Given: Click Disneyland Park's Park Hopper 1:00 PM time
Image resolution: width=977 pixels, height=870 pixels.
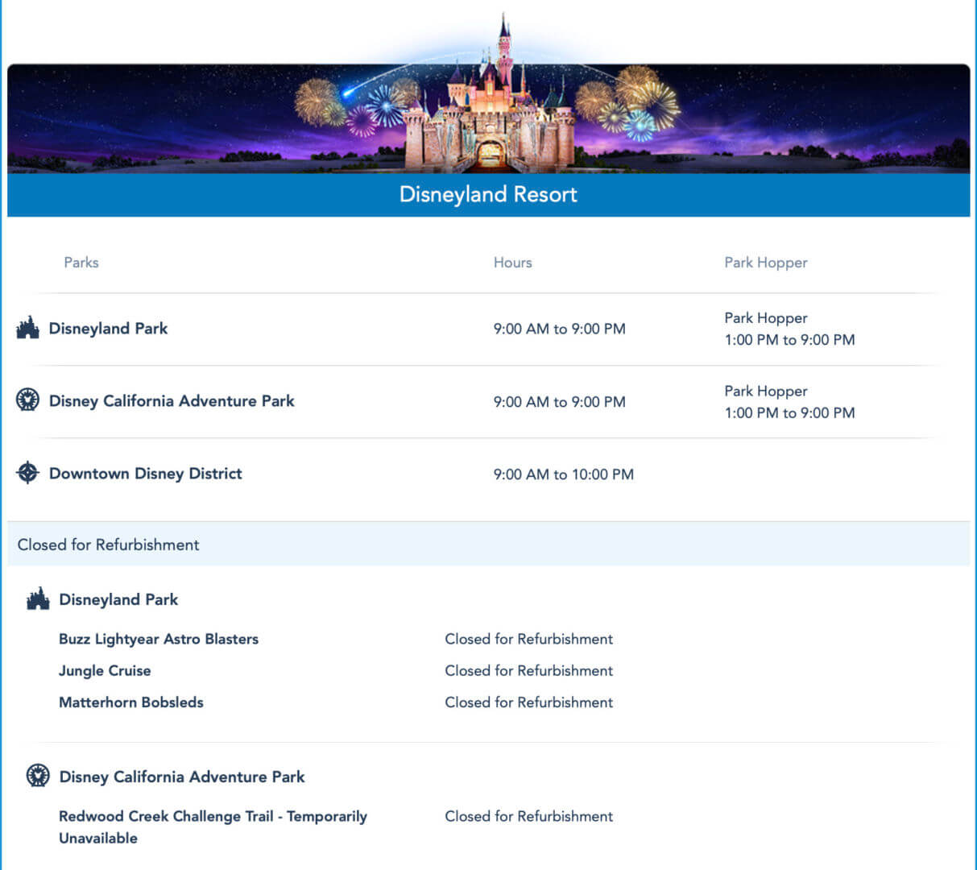Looking at the screenshot, I should pos(790,340).
